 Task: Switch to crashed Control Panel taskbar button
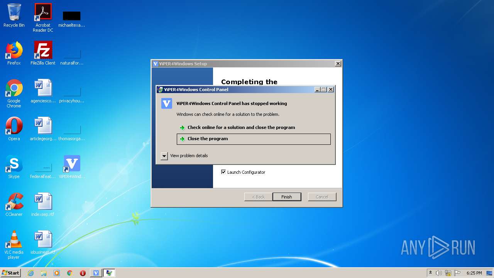(x=109, y=273)
